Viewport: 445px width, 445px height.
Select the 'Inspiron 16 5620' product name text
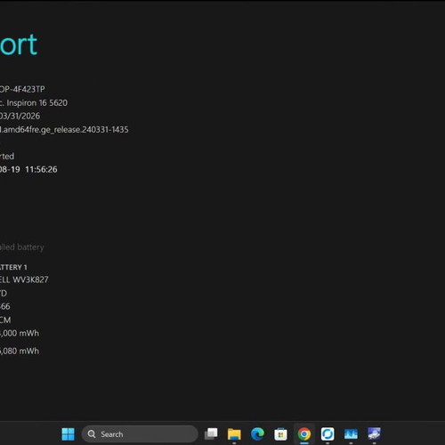[x=37, y=103]
